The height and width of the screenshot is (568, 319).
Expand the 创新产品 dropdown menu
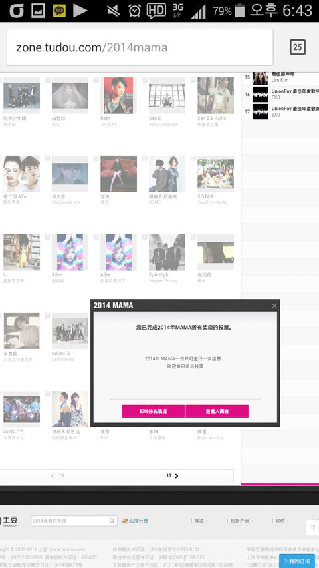pos(242,521)
